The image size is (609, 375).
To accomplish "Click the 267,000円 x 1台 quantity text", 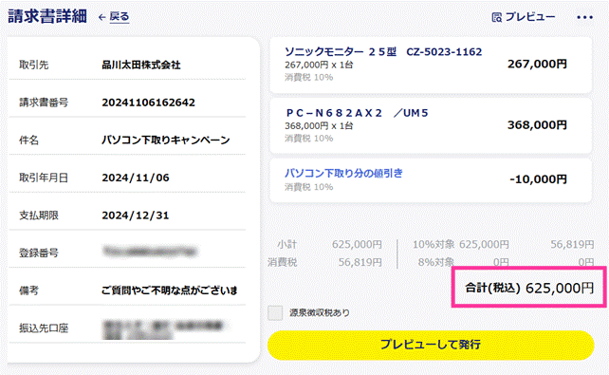I will [319, 65].
